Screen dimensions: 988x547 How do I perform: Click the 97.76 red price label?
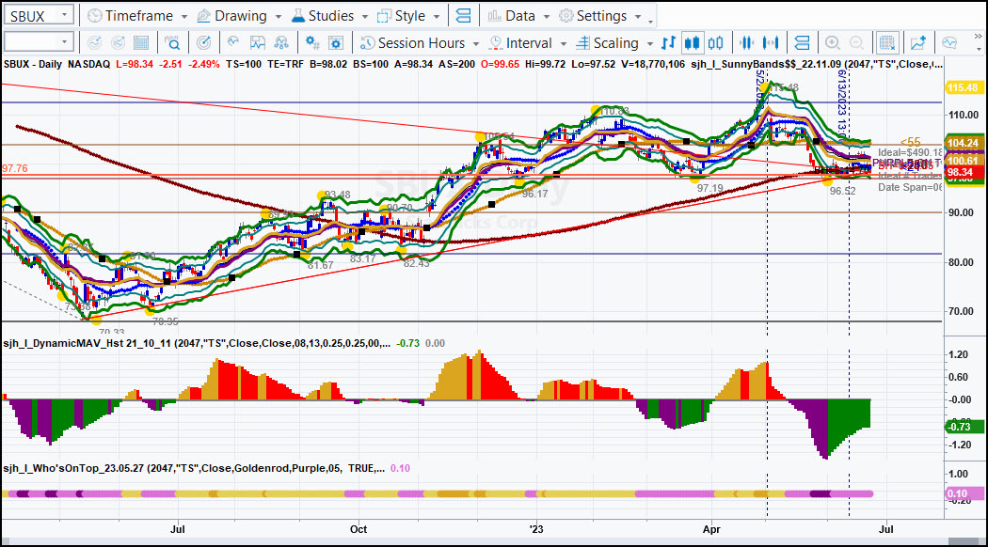click(15, 168)
